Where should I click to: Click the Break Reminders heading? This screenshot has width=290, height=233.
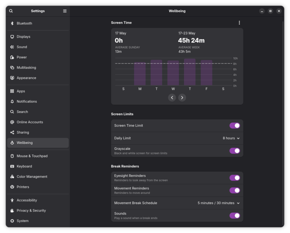(x=125, y=166)
